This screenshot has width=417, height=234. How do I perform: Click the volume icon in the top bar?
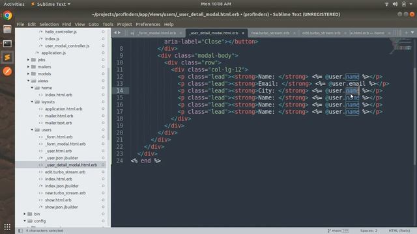tap(395, 4)
